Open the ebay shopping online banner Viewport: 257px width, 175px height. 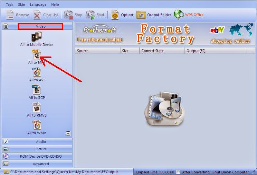coord(231,33)
